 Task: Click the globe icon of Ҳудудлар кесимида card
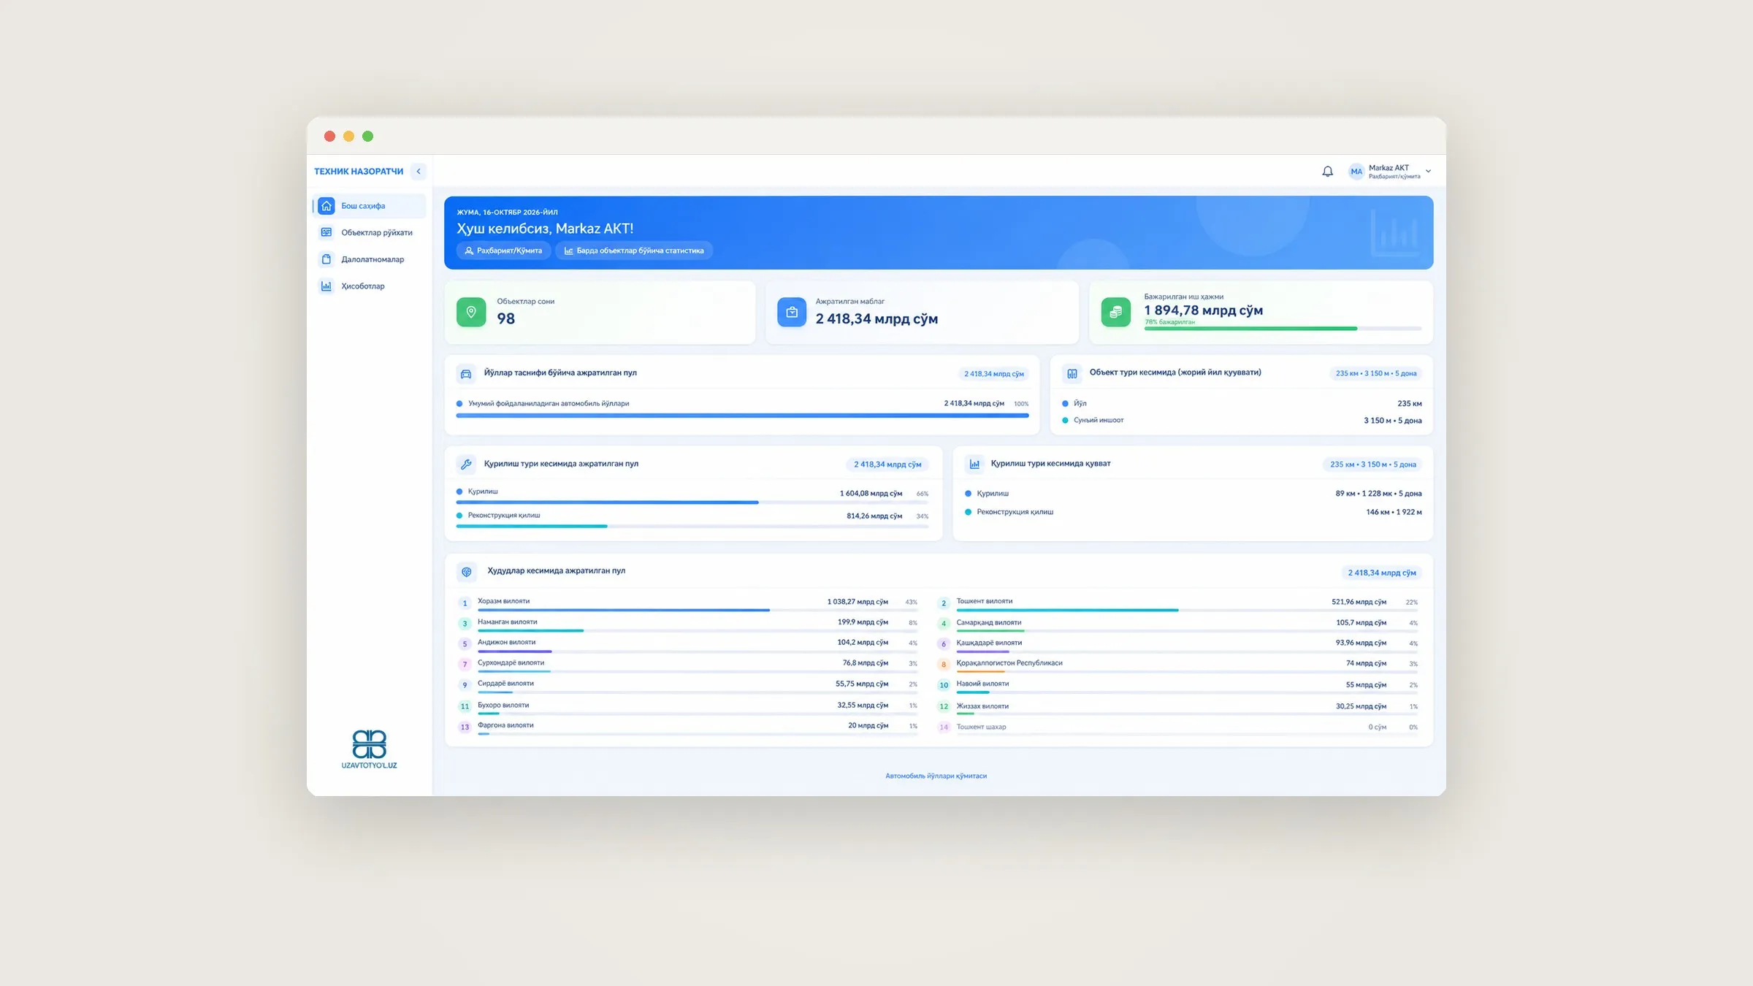[467, 572]
